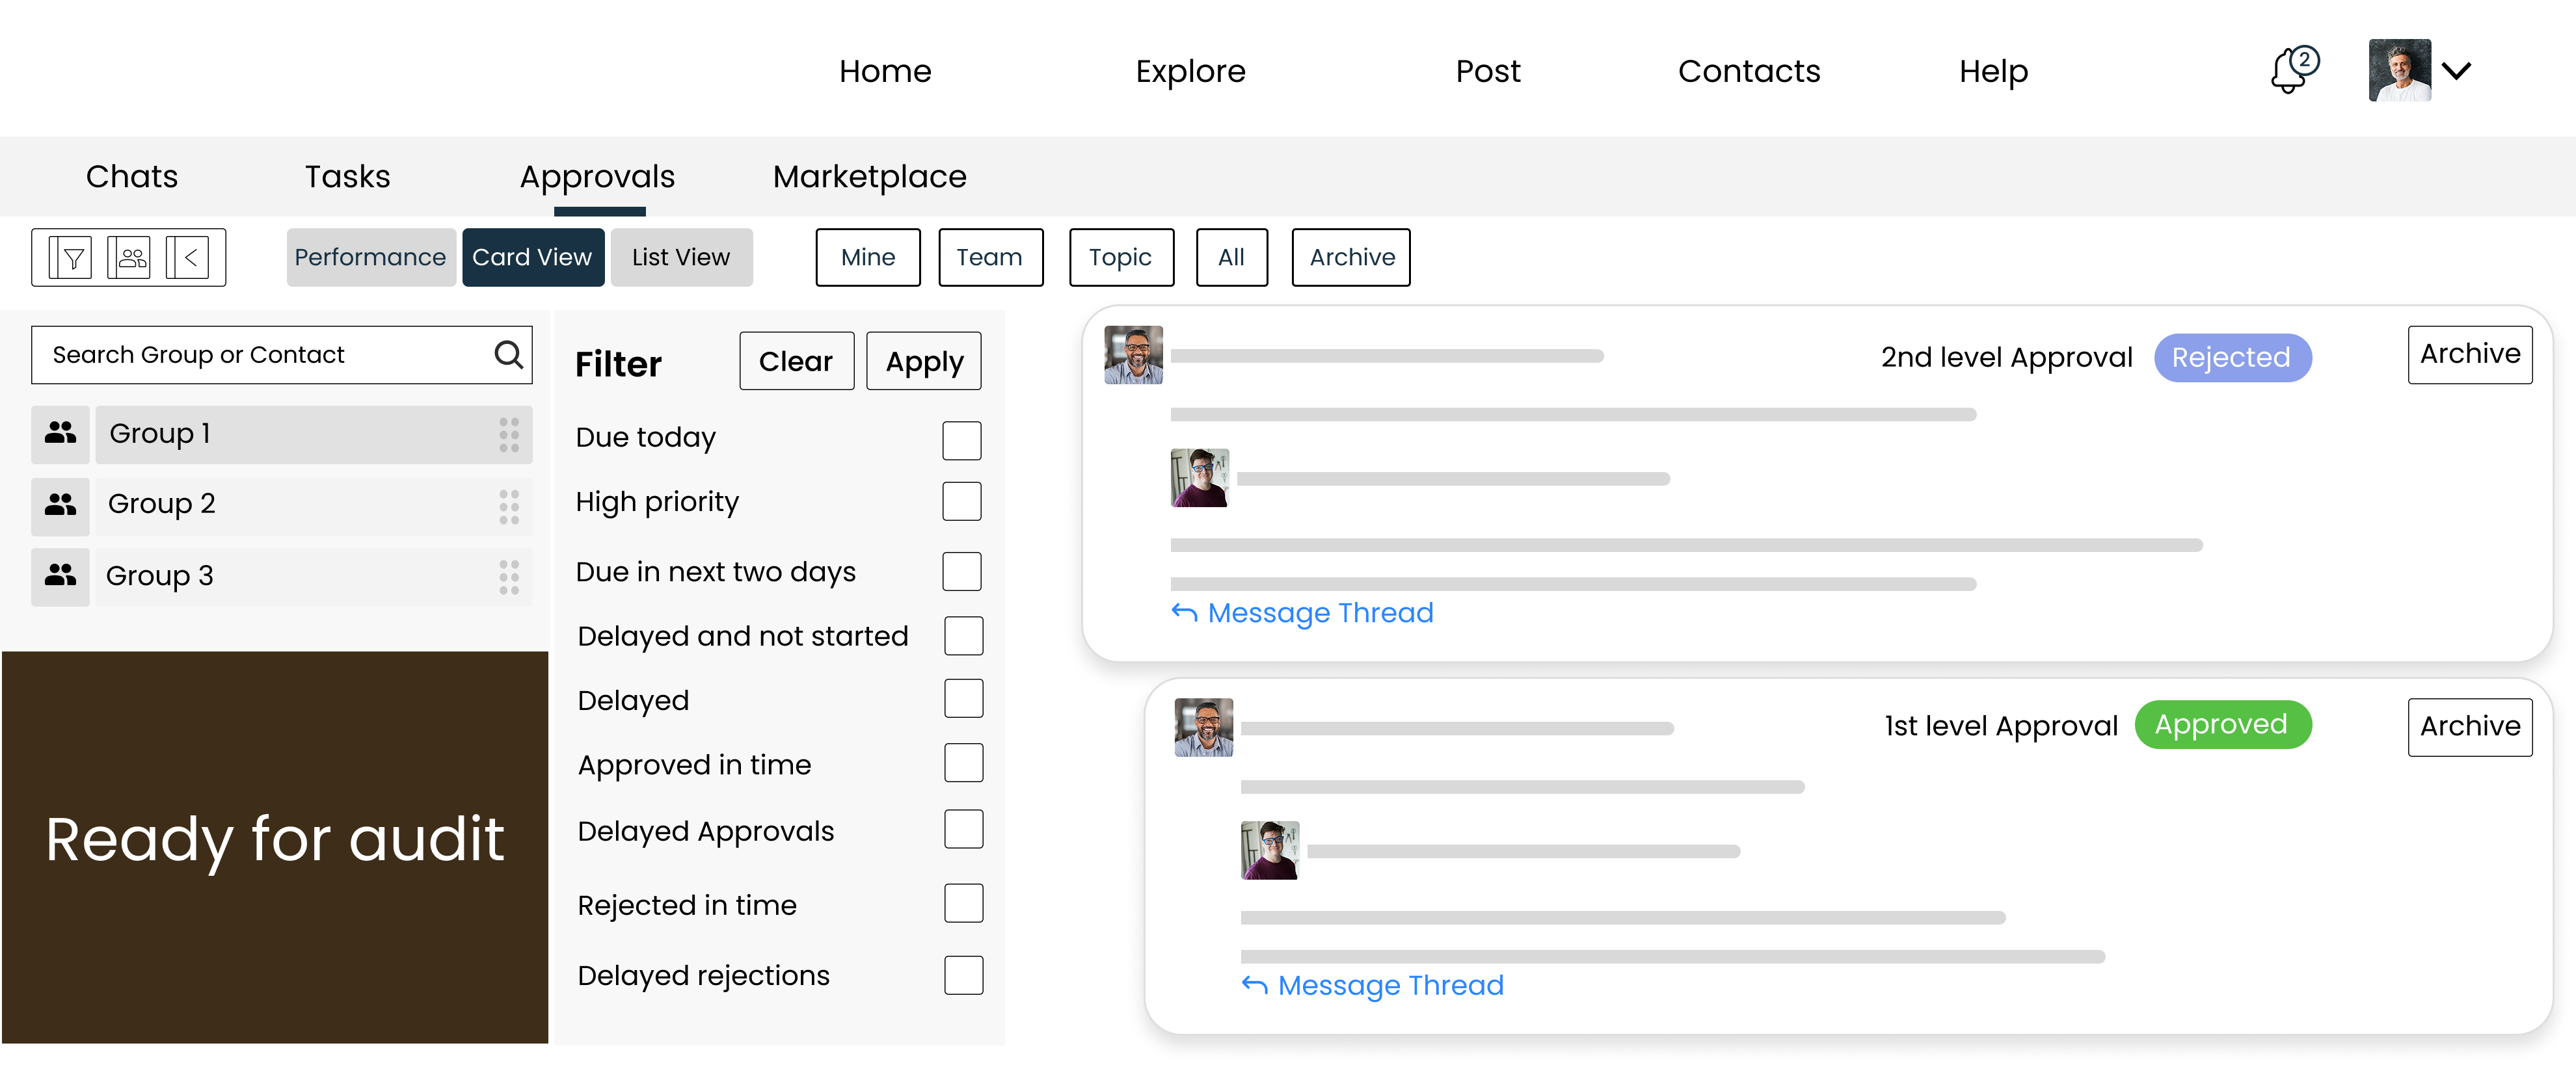Screen dimensions: 2576x1065
Task: Switch to the Tasks tab
Action: [347, 176]
